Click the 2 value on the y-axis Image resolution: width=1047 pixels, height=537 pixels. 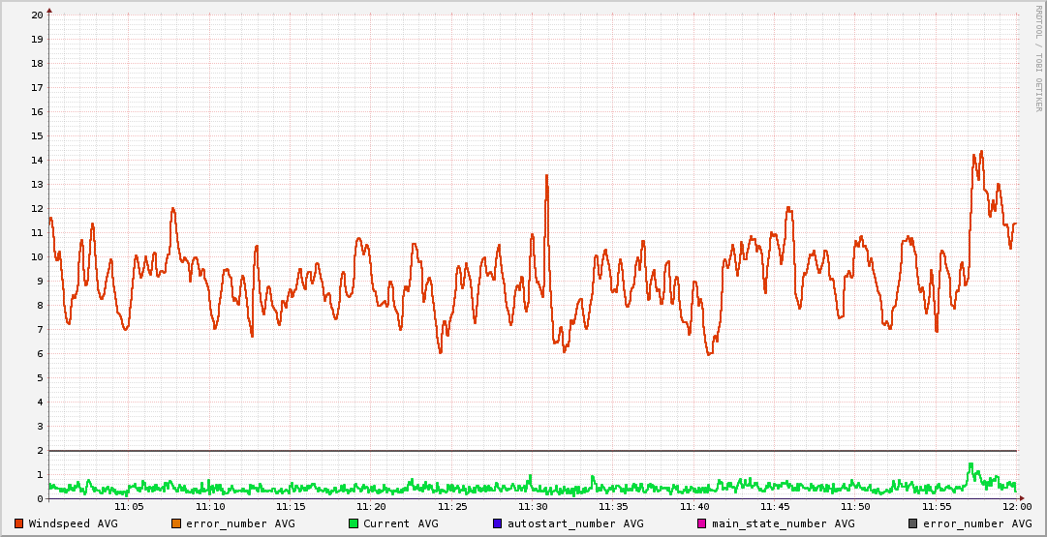click(40, 451)
